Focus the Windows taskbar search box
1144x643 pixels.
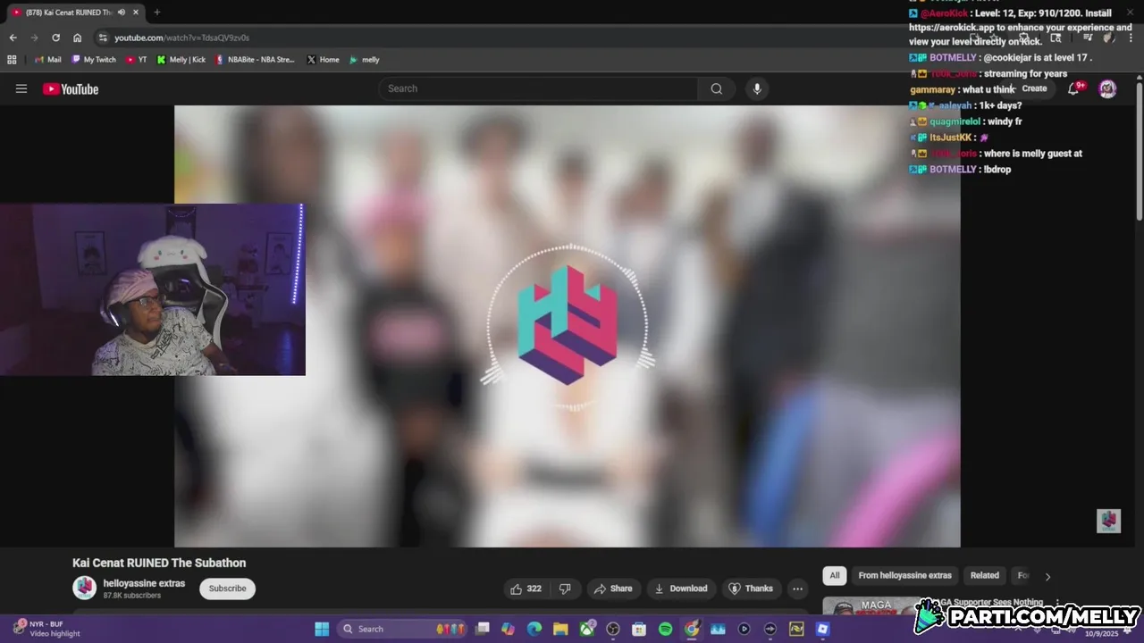pyautogui.click(x=404, y=629)
